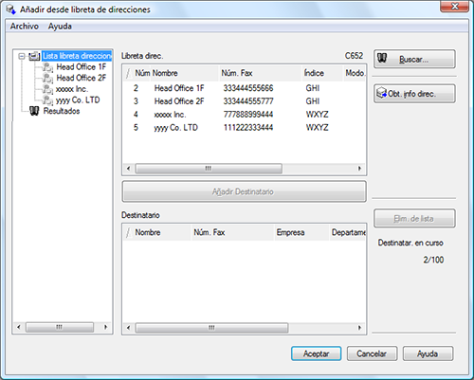Click Destinatario list right scroll arrow
The image size is (474, 380).
tap(359, 328)
